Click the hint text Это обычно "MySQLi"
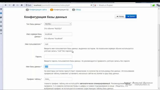The height and width of the screenshot is (90, 160). click(53, 28)
